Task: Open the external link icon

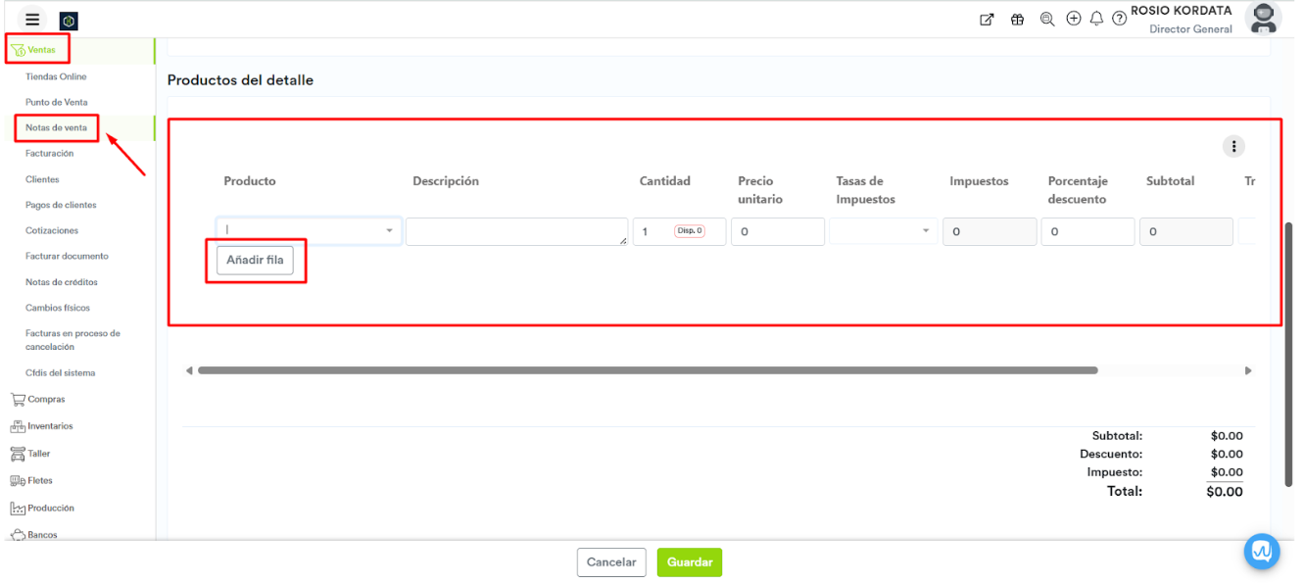Action: point(987,20)
